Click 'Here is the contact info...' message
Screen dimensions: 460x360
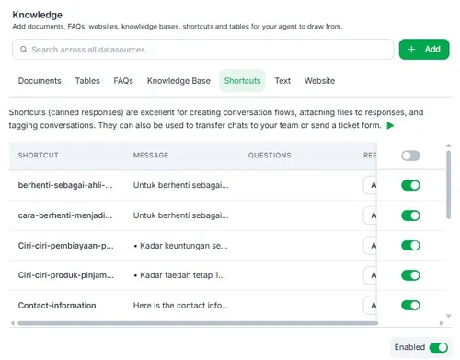tap(180, 306)
